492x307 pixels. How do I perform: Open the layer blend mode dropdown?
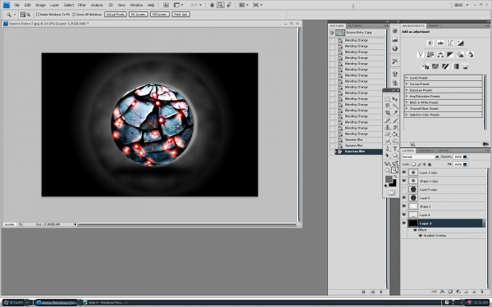pyautogui.click(x=421, y=156)
